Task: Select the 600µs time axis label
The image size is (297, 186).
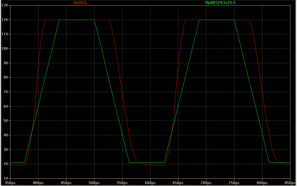Action: tap(150, 183)
